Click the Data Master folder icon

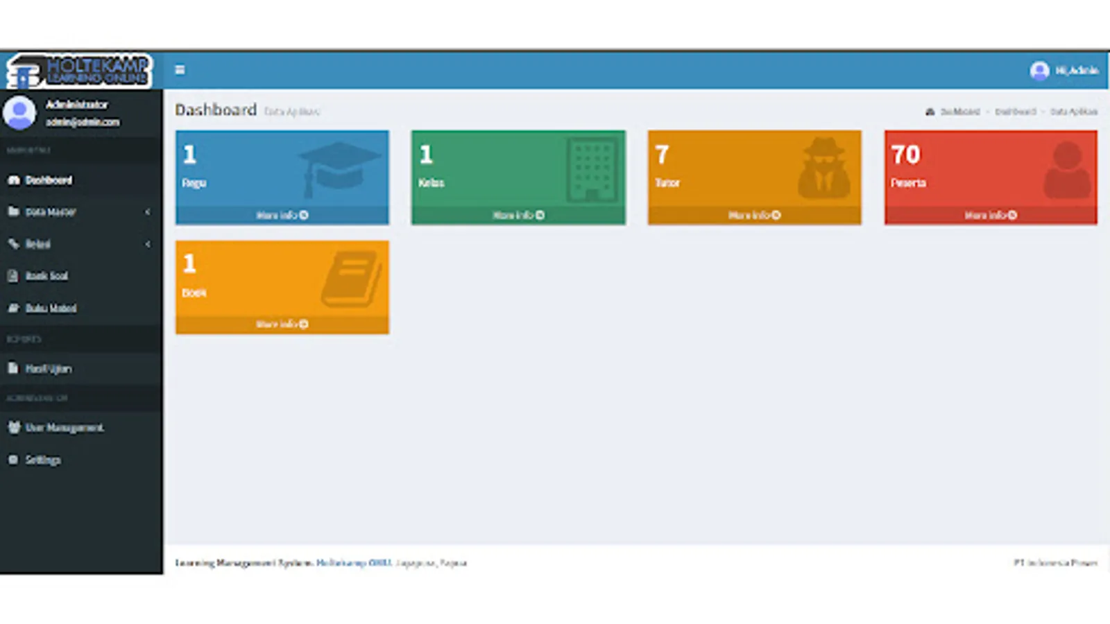pos(14,211)
